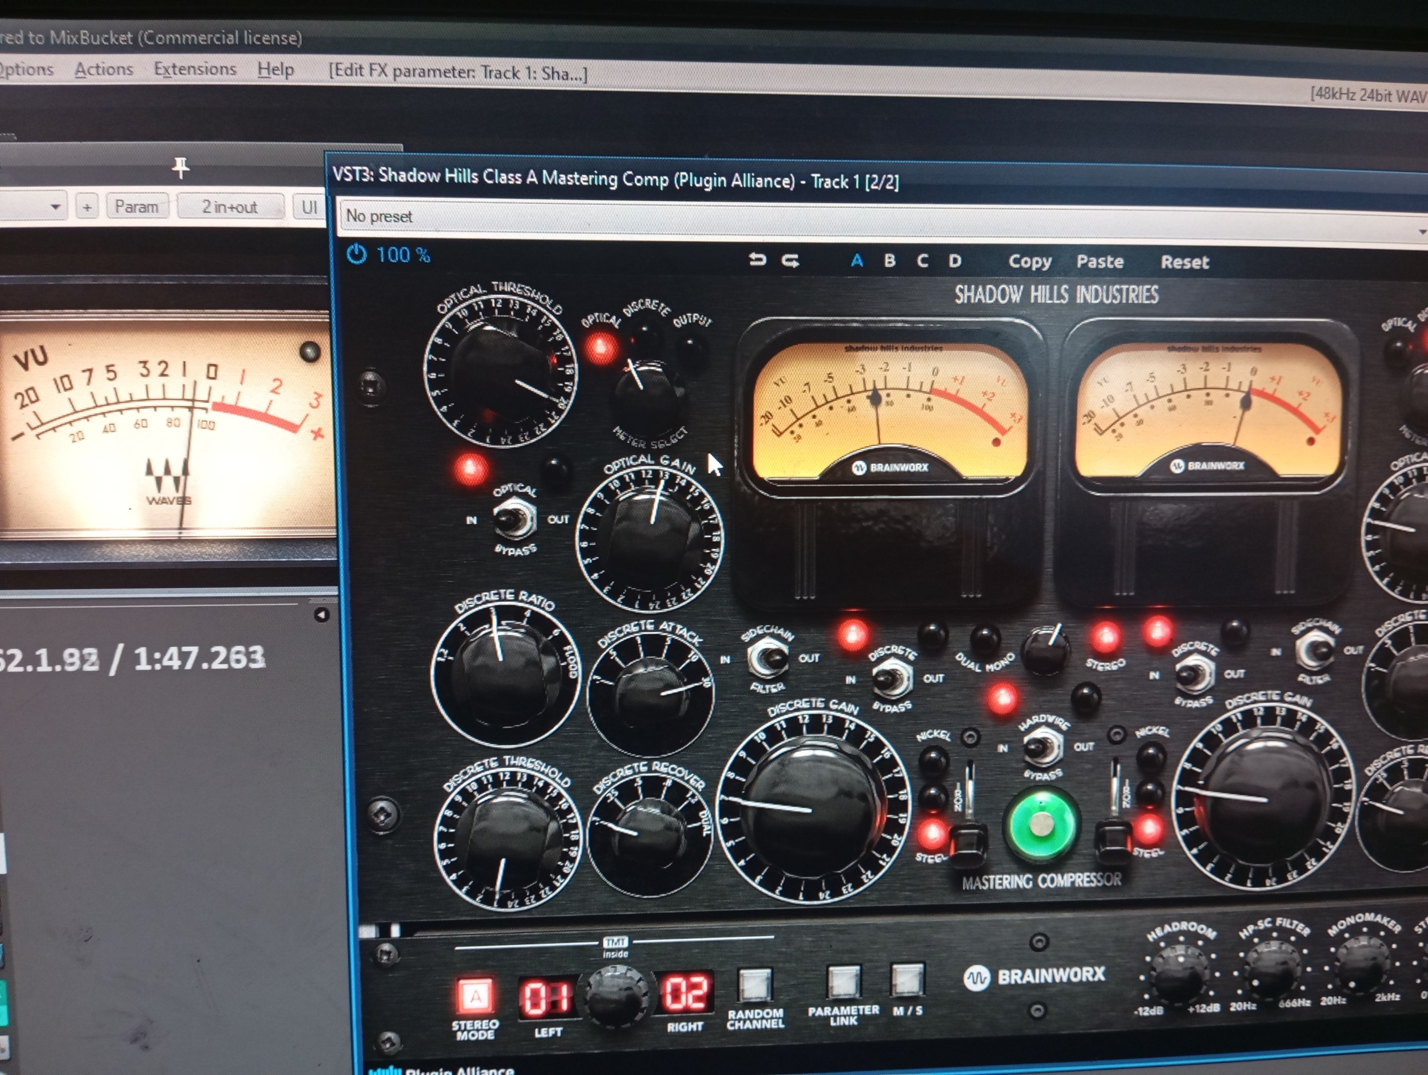Select settings slot A
This screenshot has width=1428, height=1075.
[x=857, y=260]
